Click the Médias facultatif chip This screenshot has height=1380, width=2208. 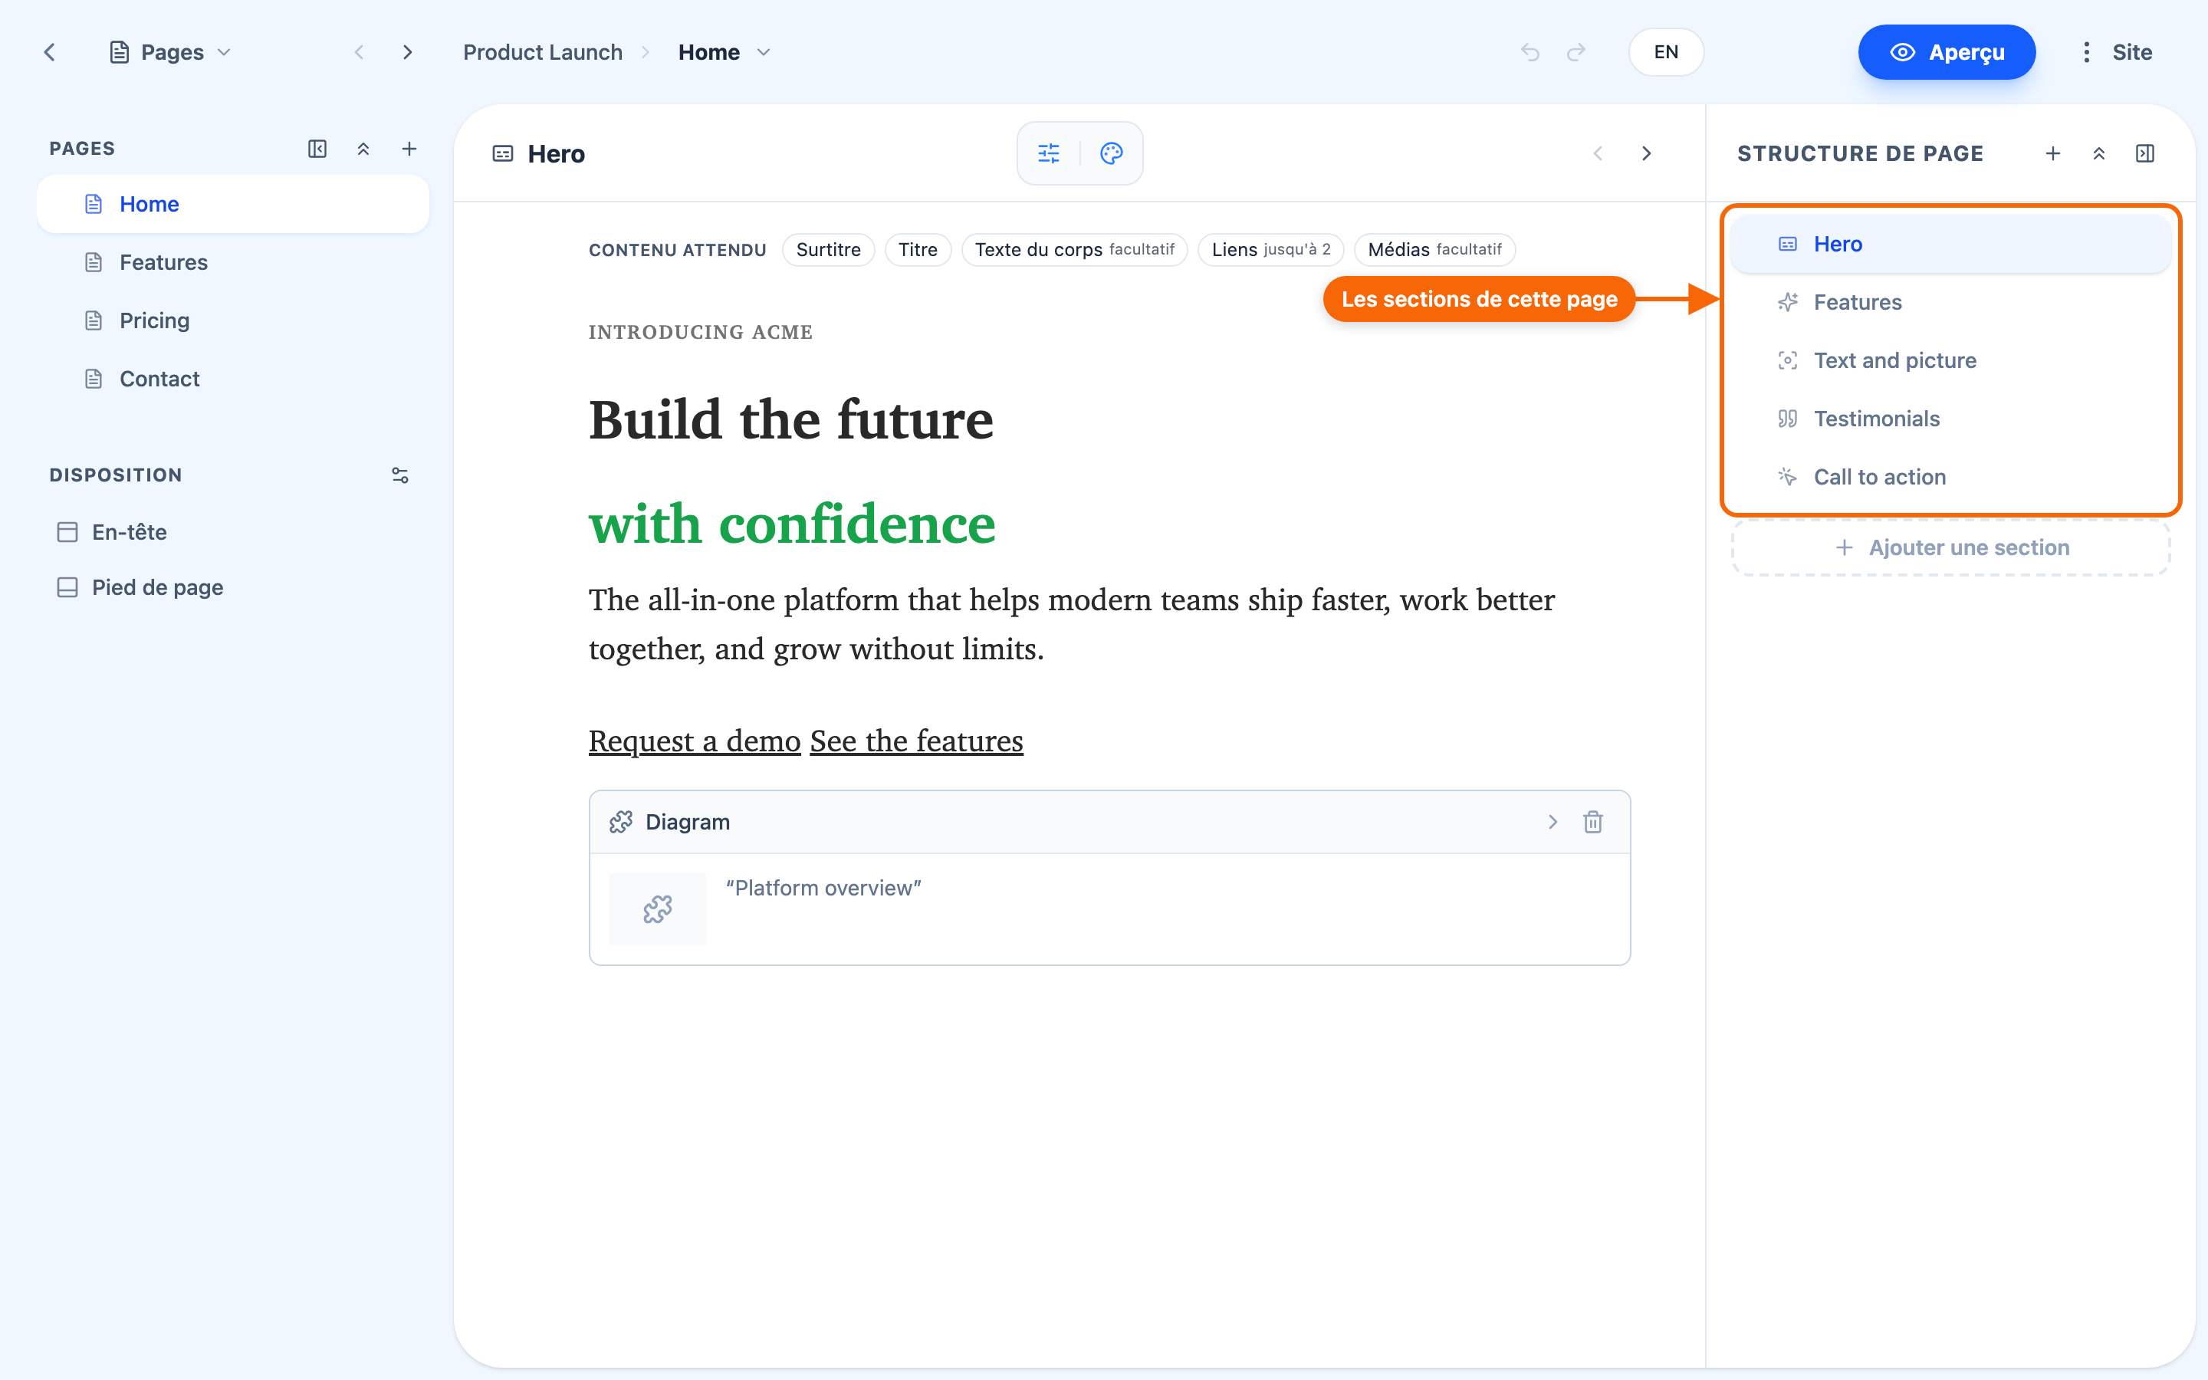[1434, 249]
